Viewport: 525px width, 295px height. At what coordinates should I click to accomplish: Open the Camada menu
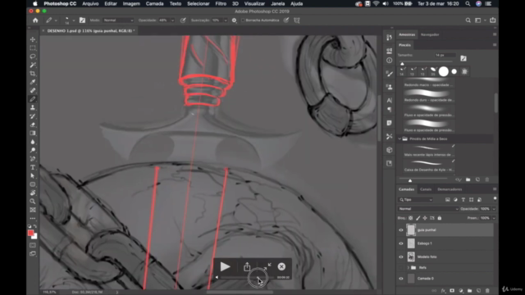154,3
